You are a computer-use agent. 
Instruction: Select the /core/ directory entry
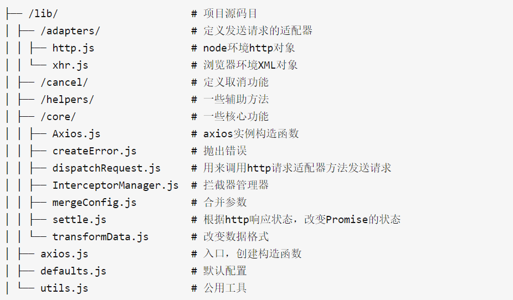58,117
